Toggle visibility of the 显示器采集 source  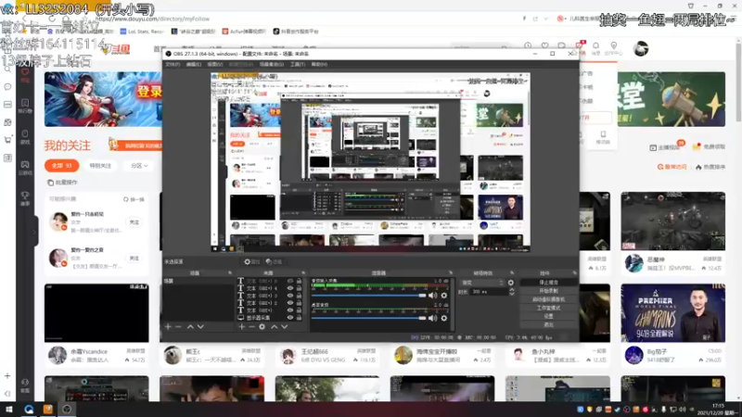290,318
